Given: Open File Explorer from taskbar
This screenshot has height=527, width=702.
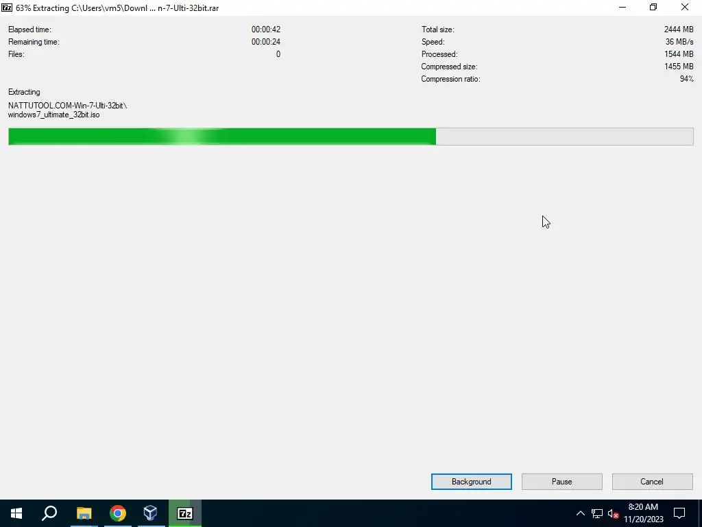Looking at the screenshot, I should (84, 513).
